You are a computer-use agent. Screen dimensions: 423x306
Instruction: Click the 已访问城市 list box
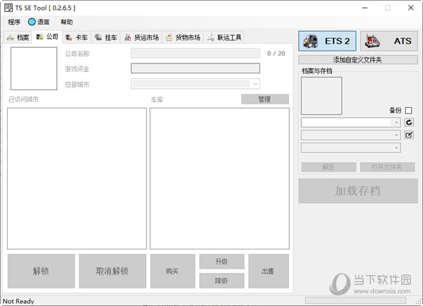click(77, 178)
